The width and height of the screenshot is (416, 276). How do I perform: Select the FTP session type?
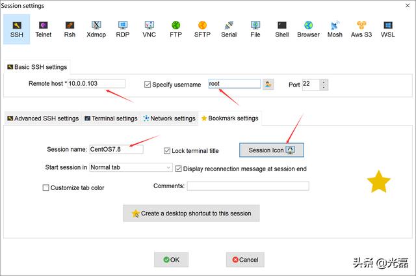175,29
